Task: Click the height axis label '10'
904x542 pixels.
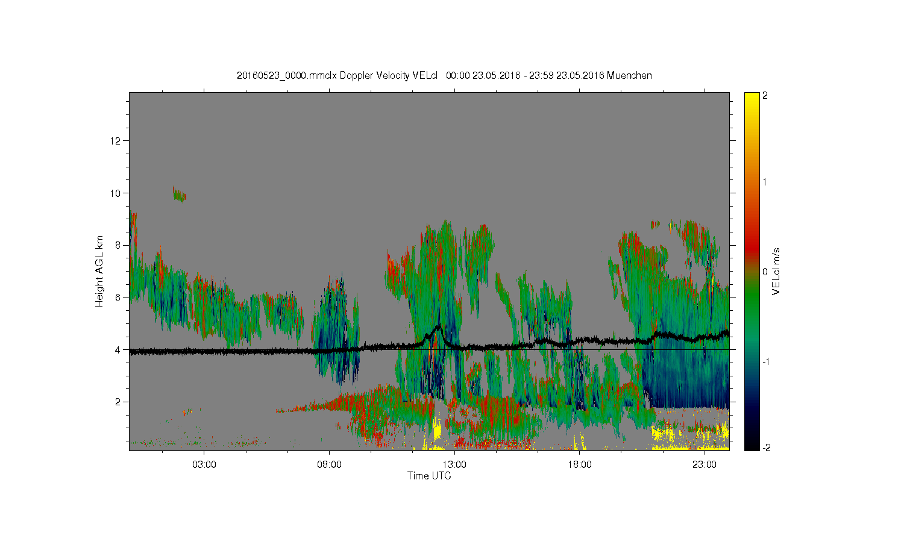Action: (116, 193)
